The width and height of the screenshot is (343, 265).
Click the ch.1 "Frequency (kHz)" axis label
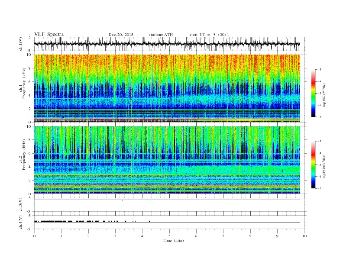point(24,83)
